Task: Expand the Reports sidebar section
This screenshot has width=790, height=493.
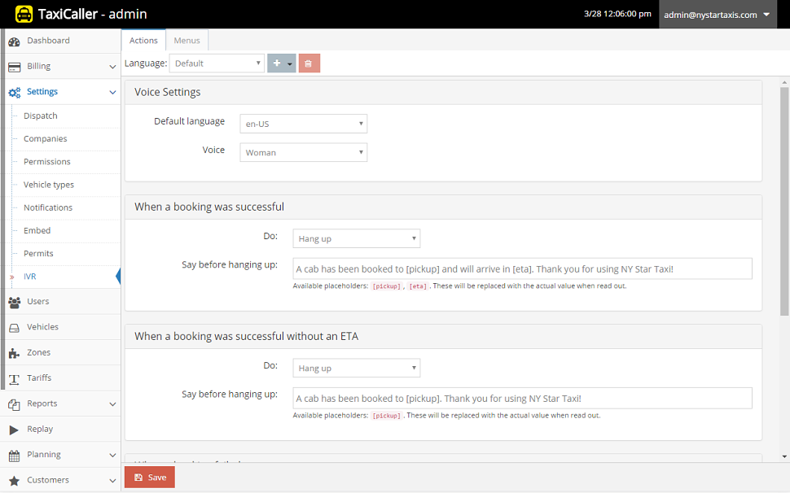Action: point(57,403)
